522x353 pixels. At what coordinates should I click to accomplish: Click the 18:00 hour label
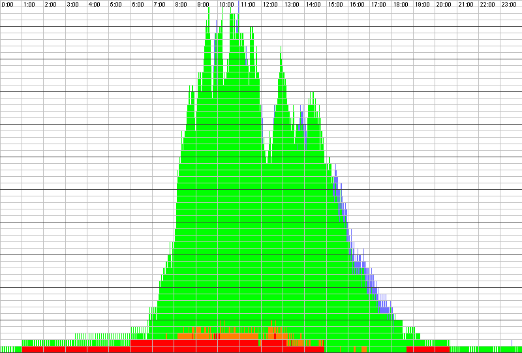(401, 5)
